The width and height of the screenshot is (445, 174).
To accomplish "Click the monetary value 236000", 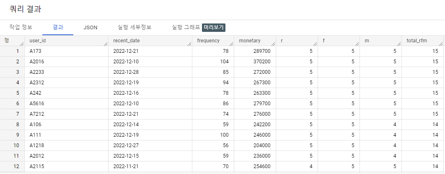I will 255,156.
